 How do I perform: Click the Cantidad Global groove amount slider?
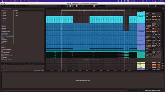click(42, 70)
